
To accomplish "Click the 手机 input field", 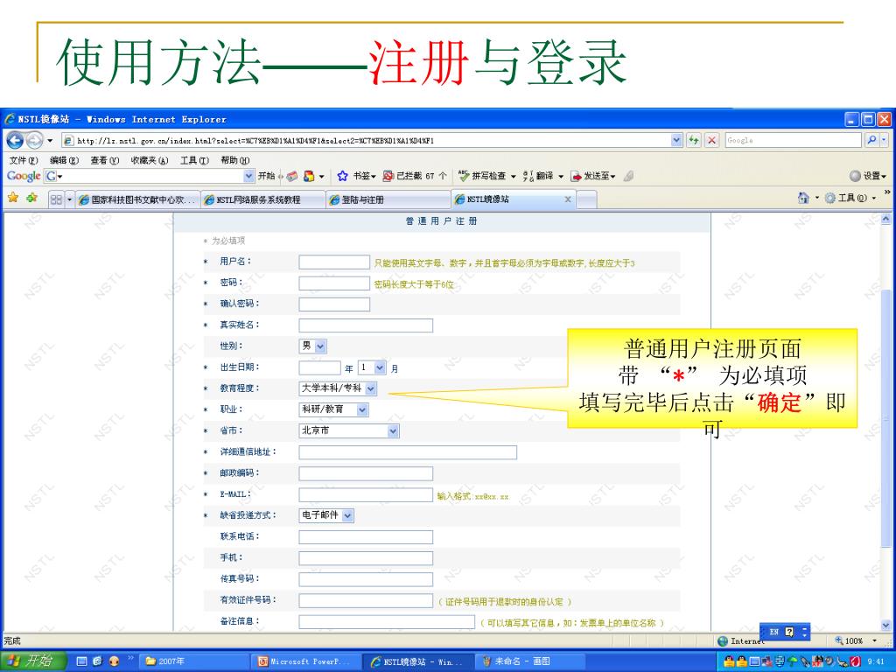I will [x=366, y=558].
